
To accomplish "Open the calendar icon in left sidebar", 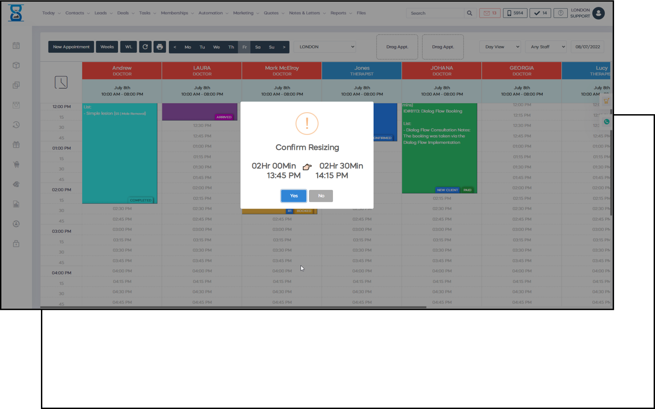I will 16,46.
